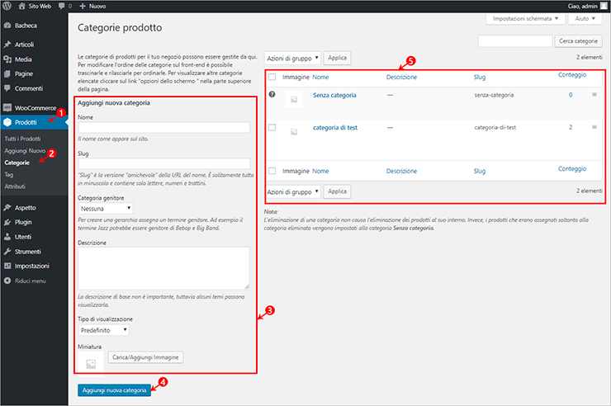The image size is (611, 406).
Task: Click the Carica/Aggiungi Immagine button
Action: 145,357
